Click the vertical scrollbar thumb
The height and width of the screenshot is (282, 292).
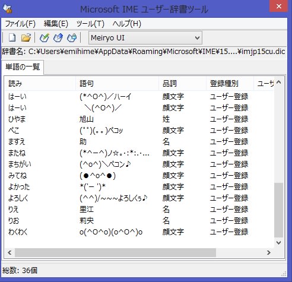pyautogui.click(x=278, y=210)
